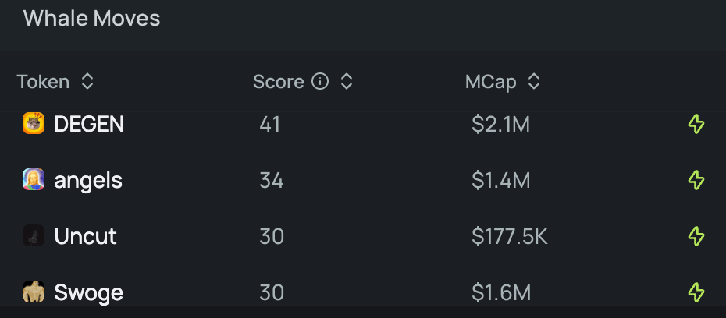726x318 pixels.
Task: Open the Swoge token name link
Action: pyautogui.click(x=88, y=292)
